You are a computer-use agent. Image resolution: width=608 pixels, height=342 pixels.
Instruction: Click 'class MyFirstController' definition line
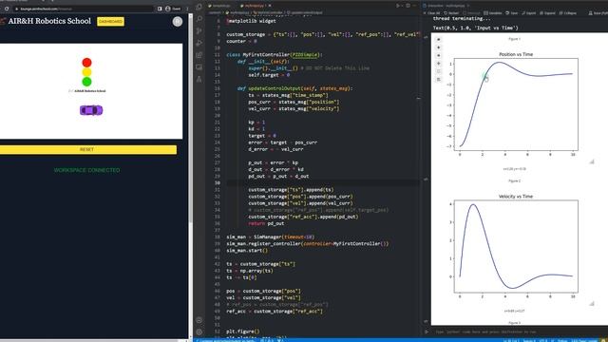click(275, 55)
